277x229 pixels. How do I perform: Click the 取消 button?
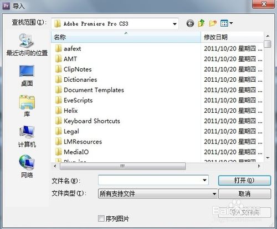point(244,194)
